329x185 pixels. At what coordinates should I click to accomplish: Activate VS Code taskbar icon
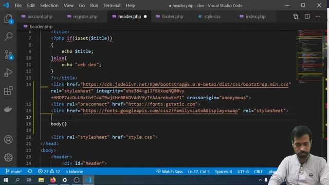coord(88,180)
